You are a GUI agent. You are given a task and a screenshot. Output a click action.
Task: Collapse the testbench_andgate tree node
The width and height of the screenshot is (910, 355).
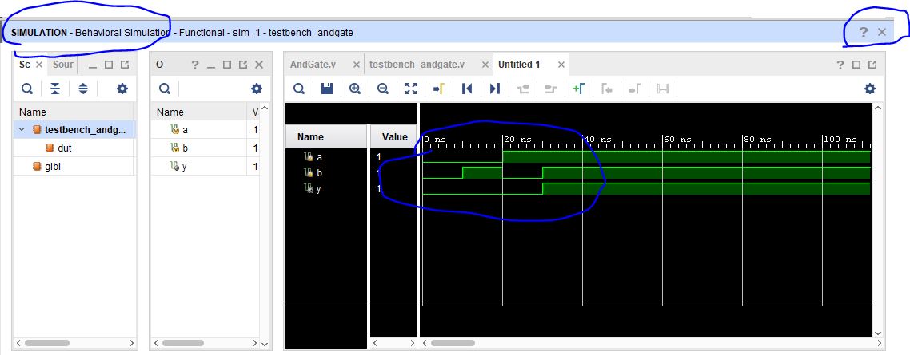click(x=22, y=129)
